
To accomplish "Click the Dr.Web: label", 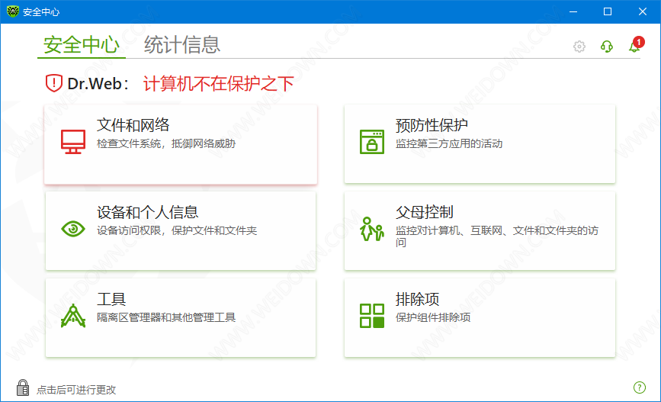I will coord(98,83).
